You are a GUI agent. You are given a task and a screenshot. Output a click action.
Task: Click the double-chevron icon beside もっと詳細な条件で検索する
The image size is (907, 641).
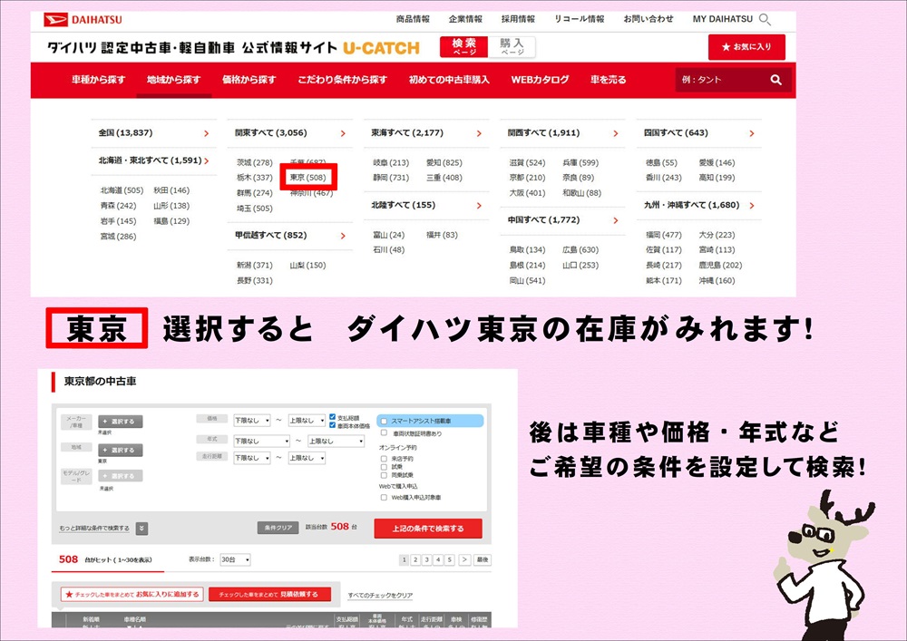click(142, 529)
